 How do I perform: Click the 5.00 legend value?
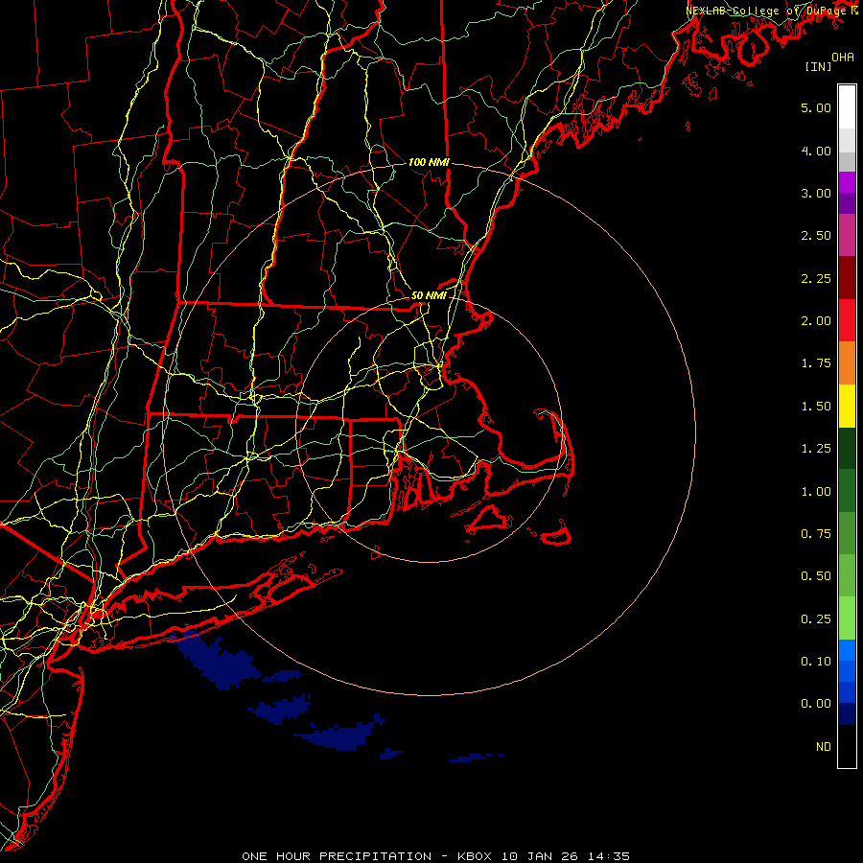(816, 107)
